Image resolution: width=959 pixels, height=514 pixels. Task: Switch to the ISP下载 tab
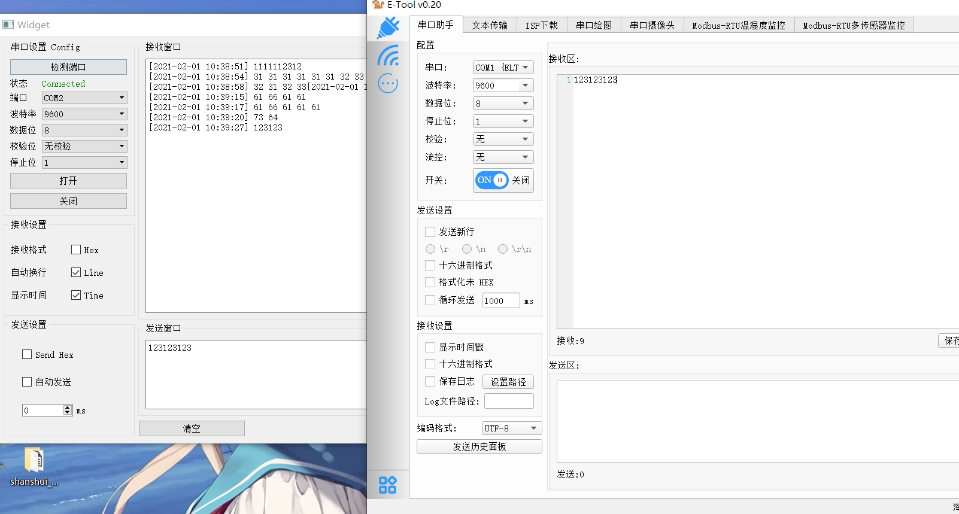coord(542,25)
